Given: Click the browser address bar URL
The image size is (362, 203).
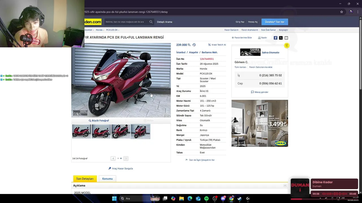Looking at the screenshot, I should pyautogui.click(x=126, y=12).
